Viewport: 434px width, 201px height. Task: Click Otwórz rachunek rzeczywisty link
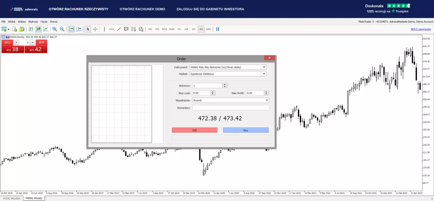79,9
